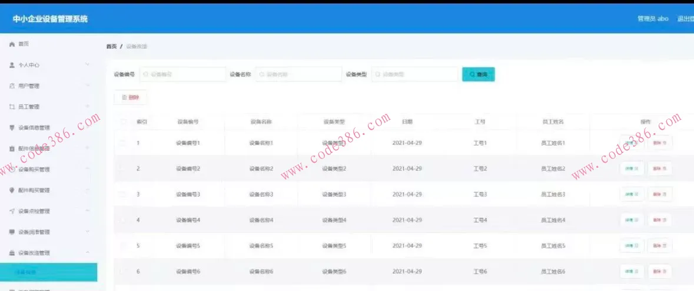Click 管理员 abo in the header
Image resolution: width=694 pixels, height=291 pixels.
653,19
